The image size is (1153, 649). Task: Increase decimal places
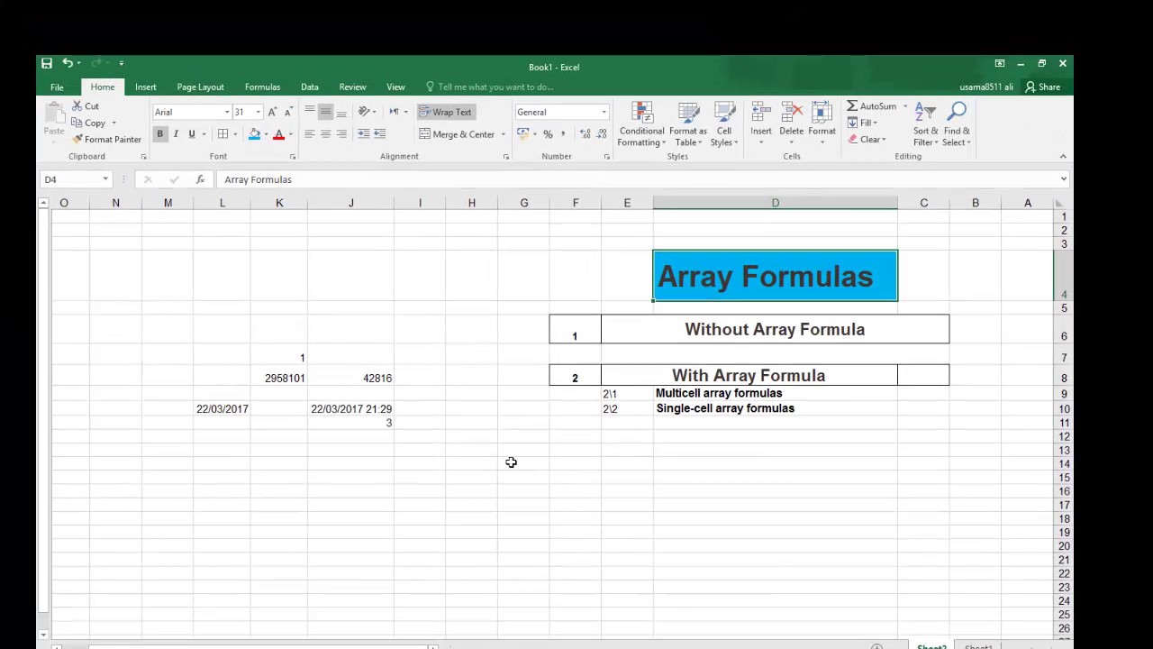point(585,134)
